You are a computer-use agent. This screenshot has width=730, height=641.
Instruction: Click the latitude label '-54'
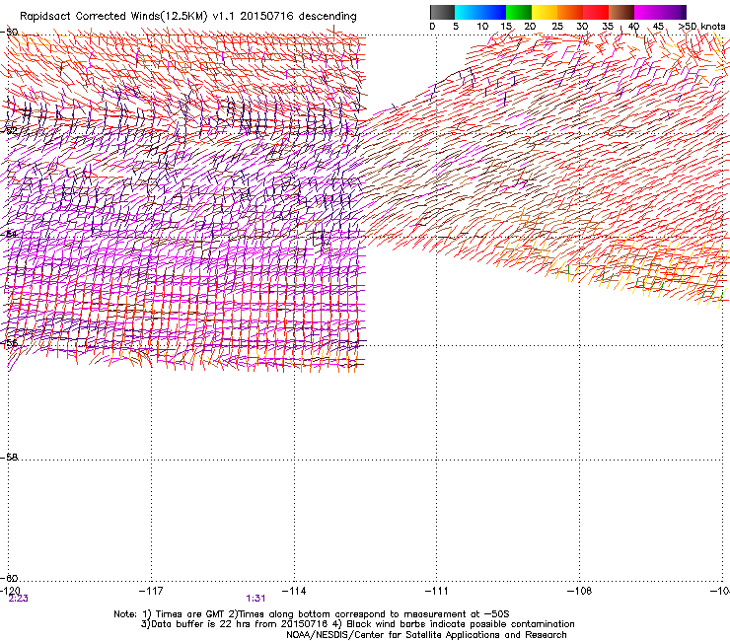tap(9, 234)
